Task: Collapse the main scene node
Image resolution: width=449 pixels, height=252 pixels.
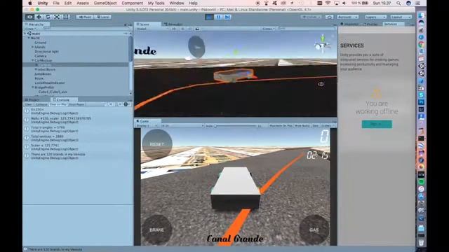Action: coord(25,34)
